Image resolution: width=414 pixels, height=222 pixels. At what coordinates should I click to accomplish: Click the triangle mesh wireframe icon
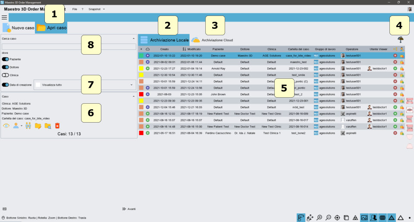(355, 218)
